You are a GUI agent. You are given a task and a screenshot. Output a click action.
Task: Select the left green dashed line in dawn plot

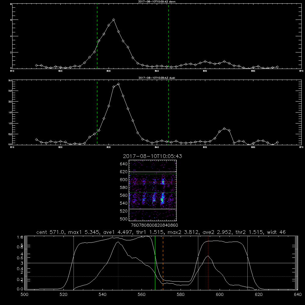(97, 36)
